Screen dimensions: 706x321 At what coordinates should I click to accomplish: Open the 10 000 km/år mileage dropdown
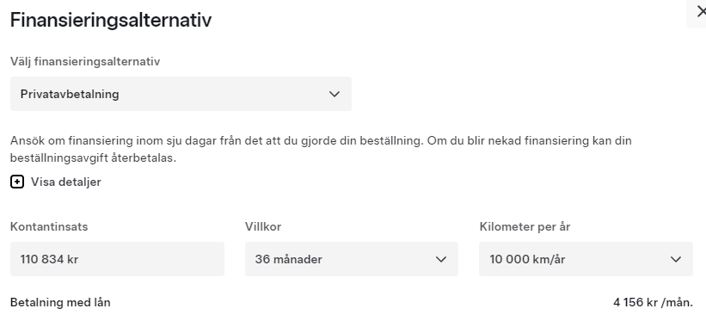[x=586, y=259]
